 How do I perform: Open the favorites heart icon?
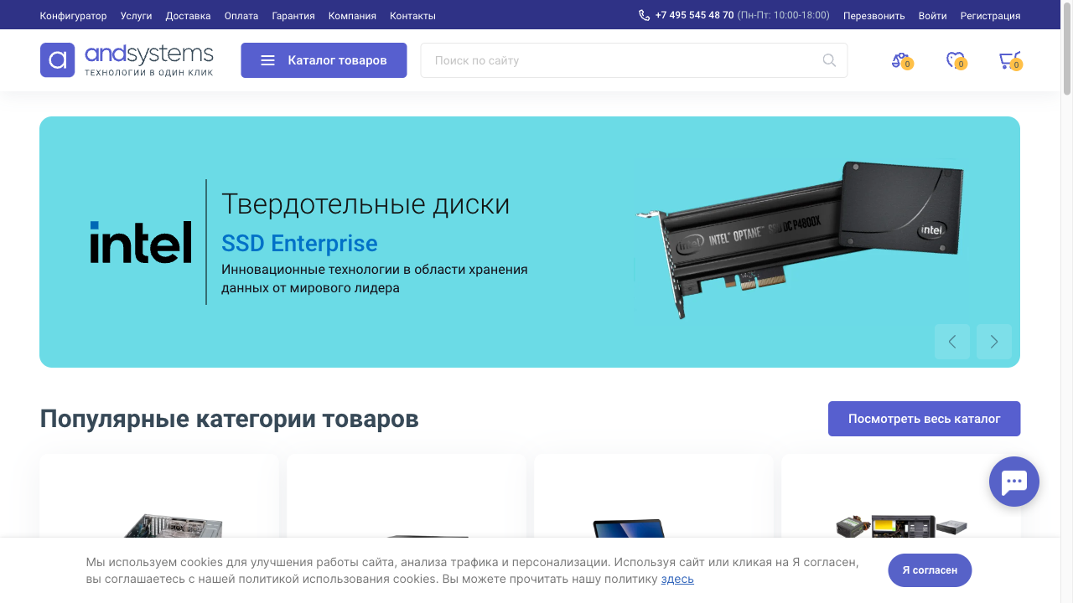click(956, 60)
